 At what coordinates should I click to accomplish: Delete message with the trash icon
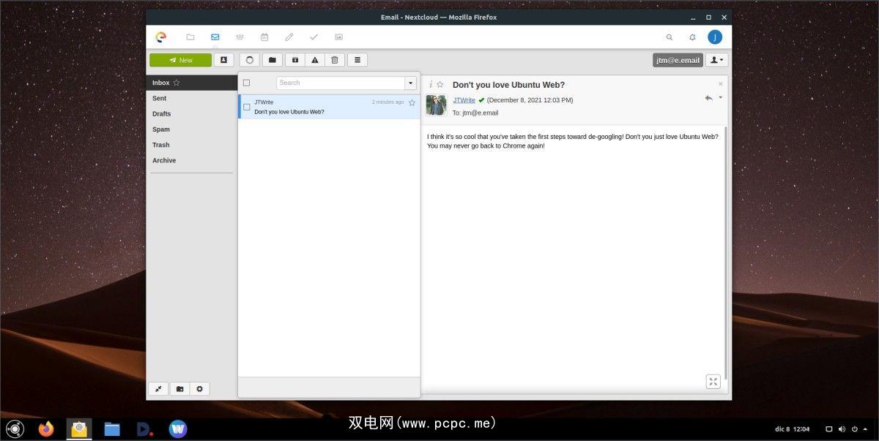click(x=335, y=60)
